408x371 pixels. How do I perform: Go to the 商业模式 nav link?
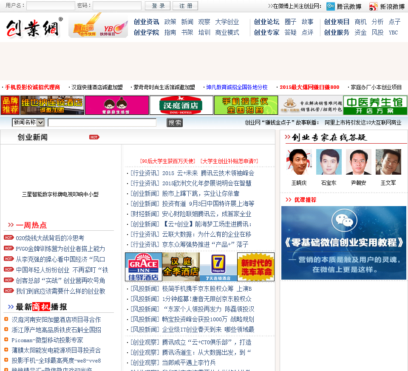[x=227, y=33]
